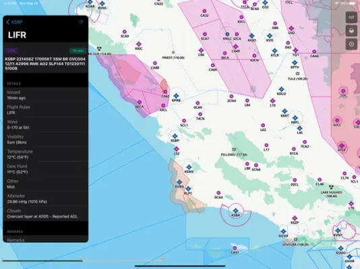Tap the Clouds overcast layer row
360x269 pixels.
[x=45, y=214]
